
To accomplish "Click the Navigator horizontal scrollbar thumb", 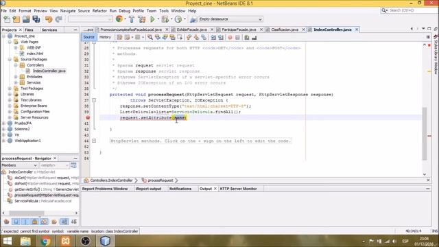I will coord(27,213).
